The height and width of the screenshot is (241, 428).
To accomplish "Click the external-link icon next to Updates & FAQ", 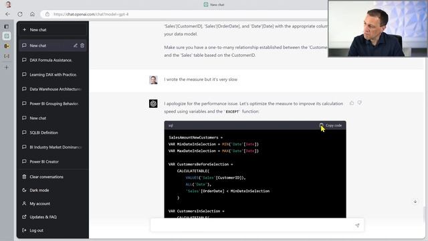I will 24,217.
